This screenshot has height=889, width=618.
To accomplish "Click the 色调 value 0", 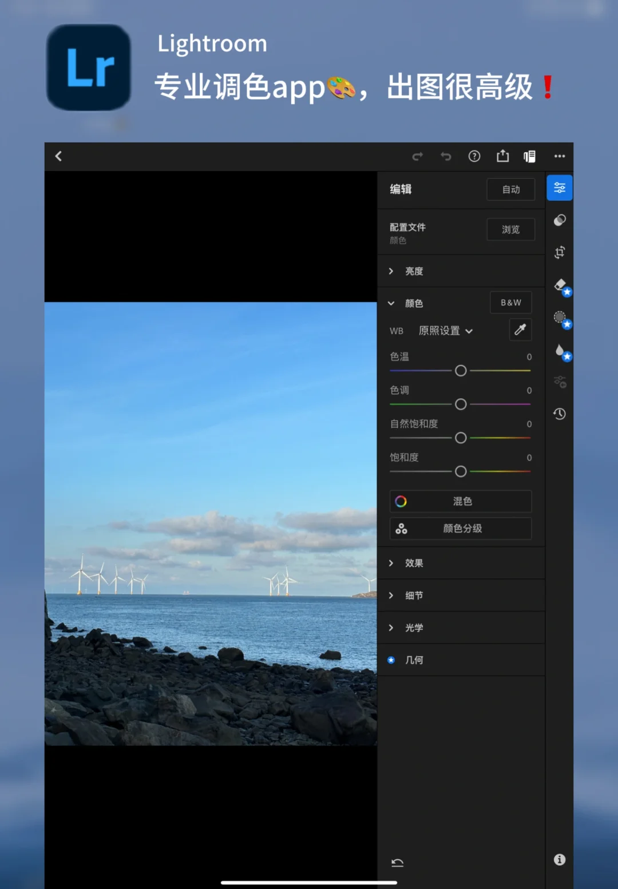I will [x=529, y=390].
